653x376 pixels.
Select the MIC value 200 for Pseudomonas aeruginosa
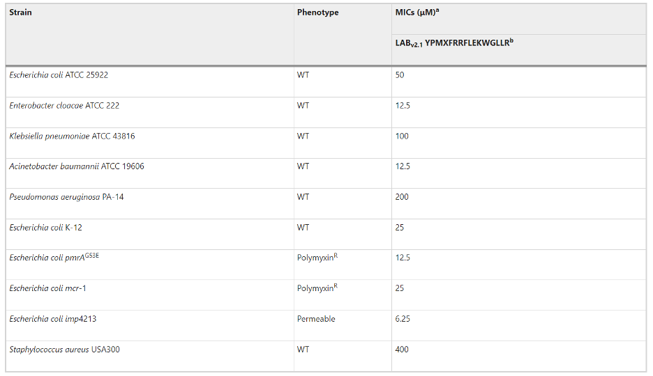402,197
